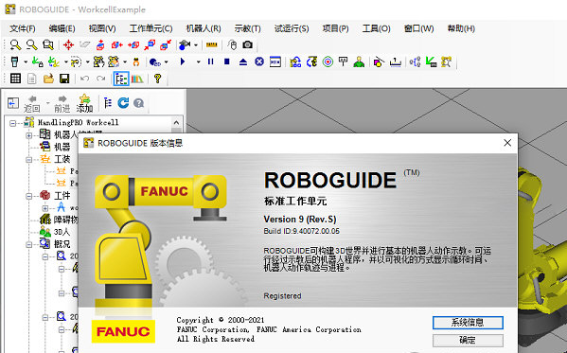Open the 试运行(S) menu

click(292, 28)
